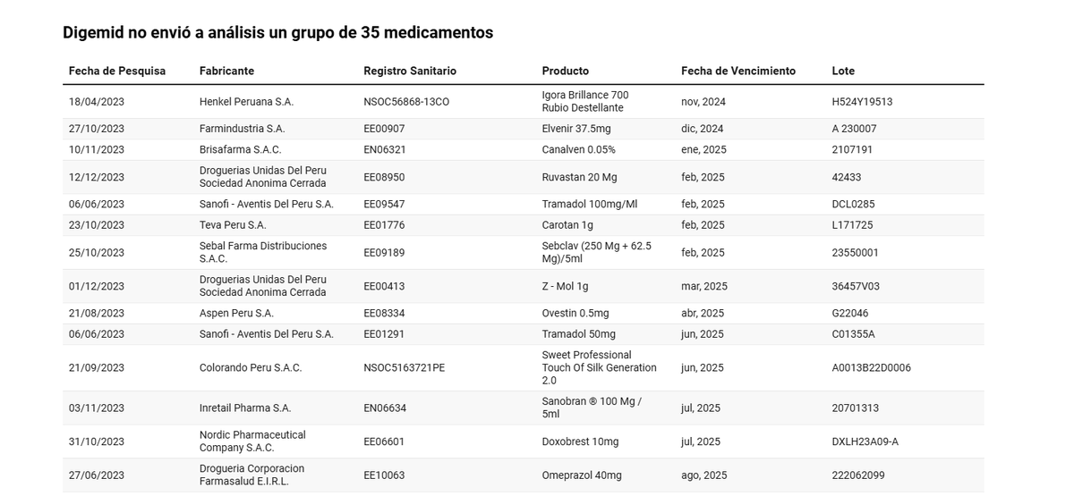Select product Doxobrest 10mg

click(x=581, y=441)
